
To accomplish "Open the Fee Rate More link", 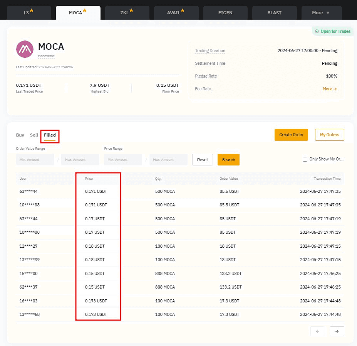I will (329, 89).
